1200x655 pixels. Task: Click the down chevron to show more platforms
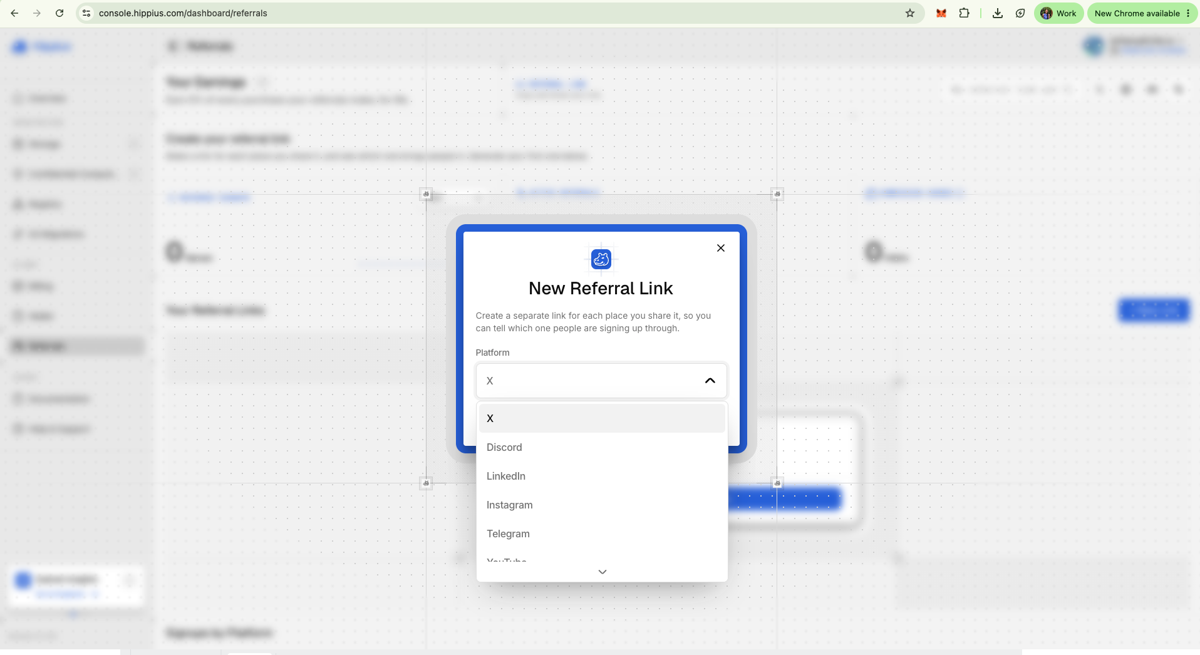603,572
